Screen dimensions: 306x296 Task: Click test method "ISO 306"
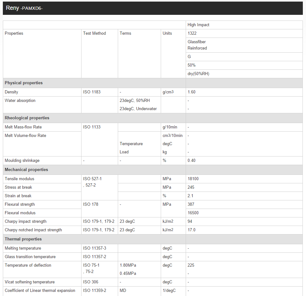point(91,282)
